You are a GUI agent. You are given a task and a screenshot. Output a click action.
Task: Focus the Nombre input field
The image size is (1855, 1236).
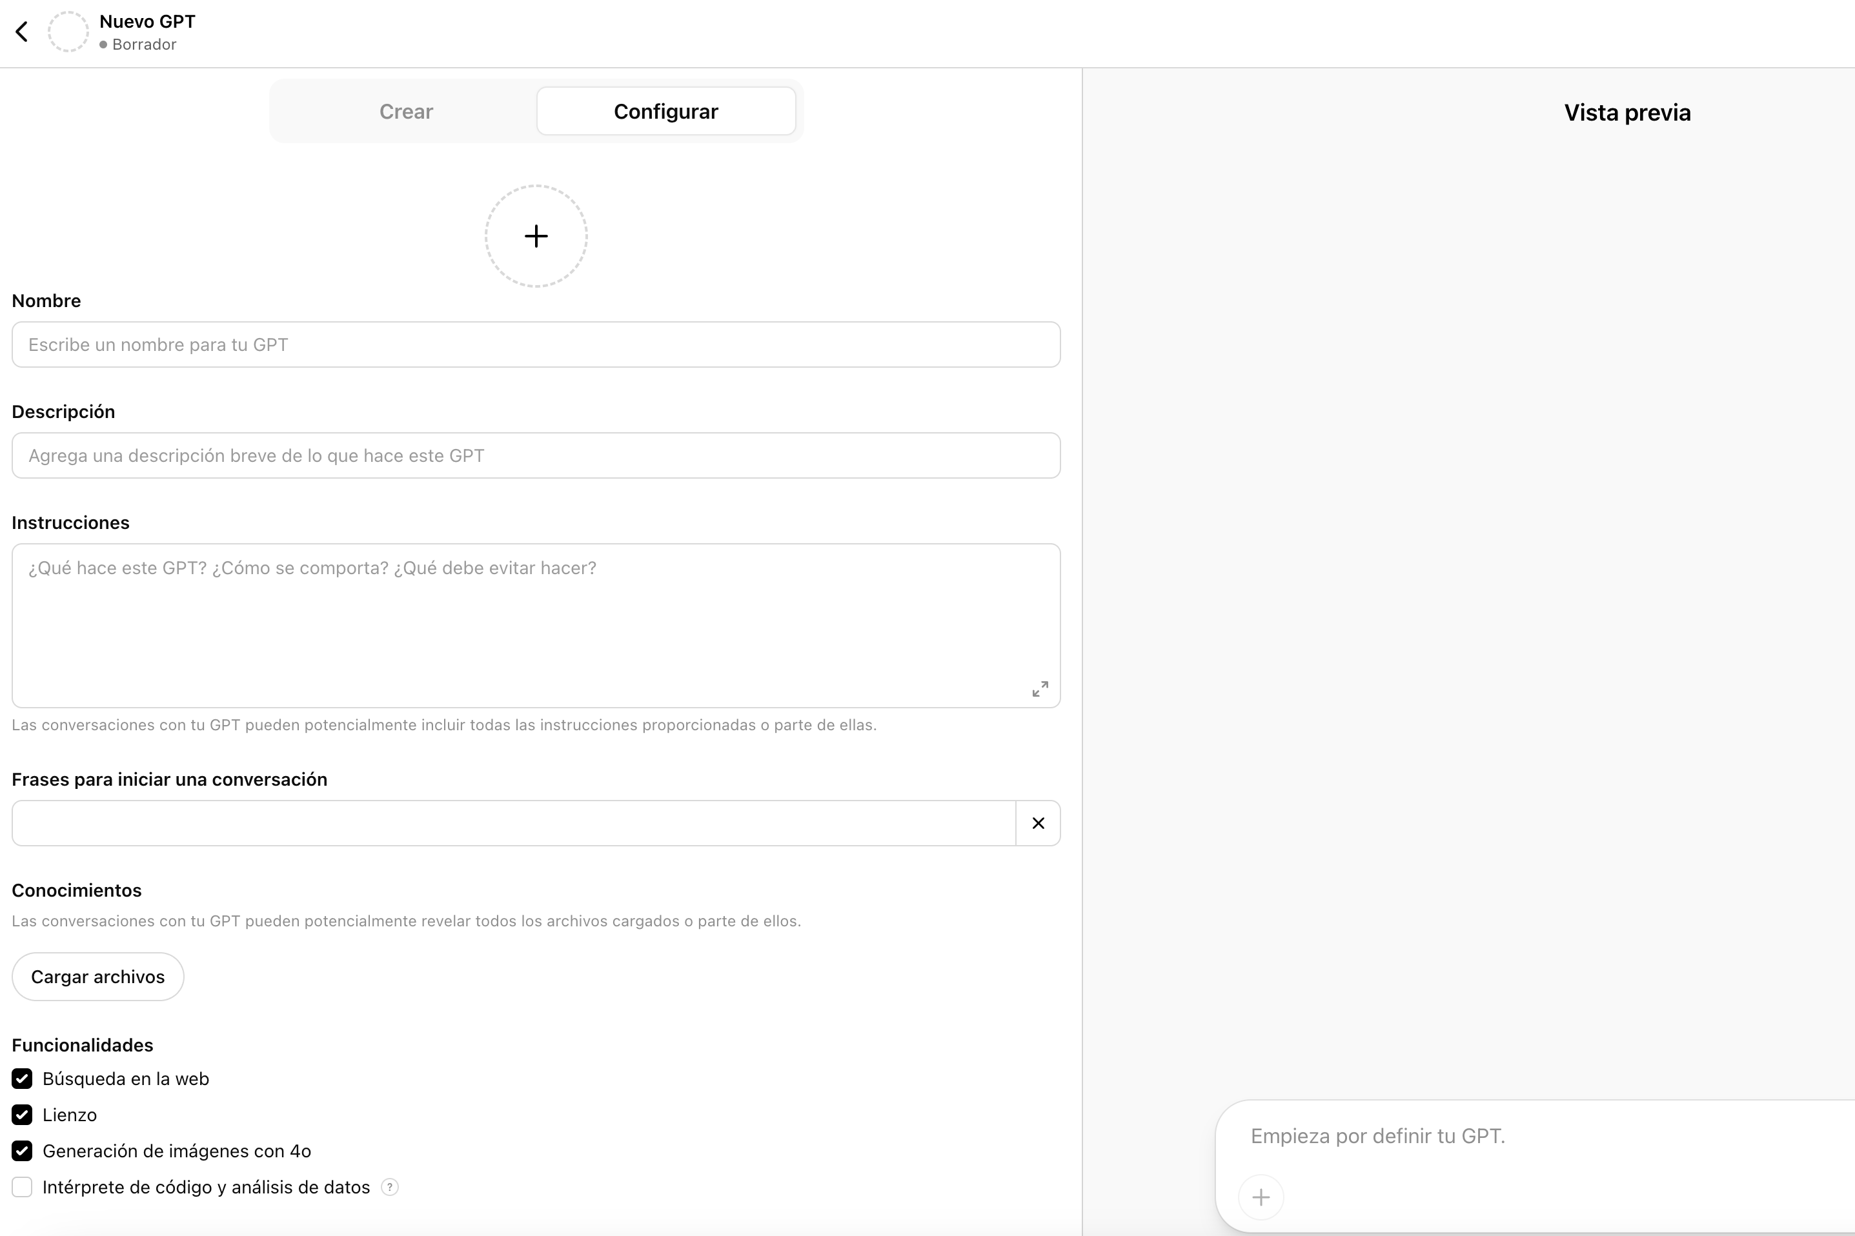pos(536,344)
